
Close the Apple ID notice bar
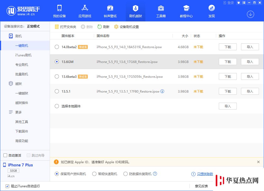point(258,162)
